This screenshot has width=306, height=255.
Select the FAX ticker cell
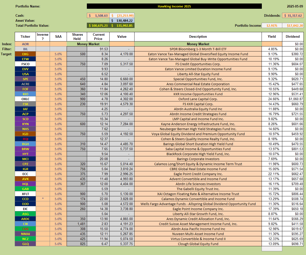tap(25, 229)
